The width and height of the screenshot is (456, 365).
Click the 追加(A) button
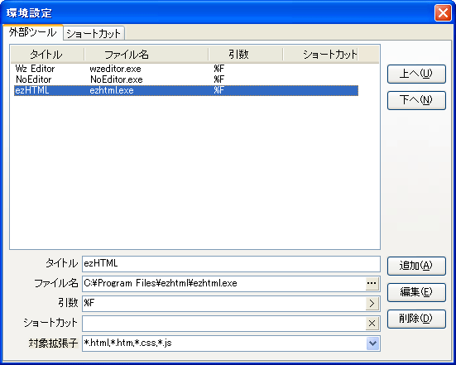(416, 266)
